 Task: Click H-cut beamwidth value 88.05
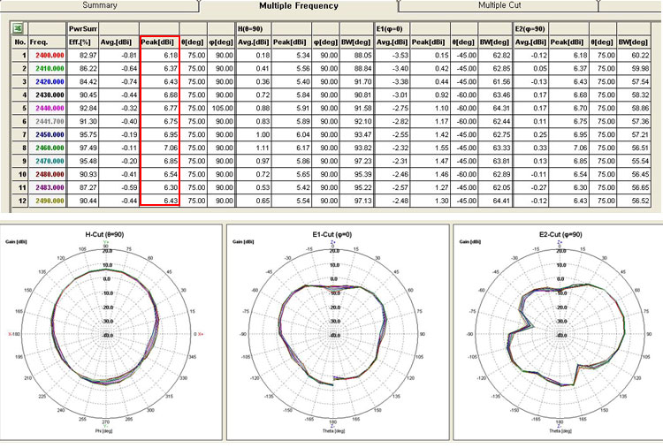point(356,56)
